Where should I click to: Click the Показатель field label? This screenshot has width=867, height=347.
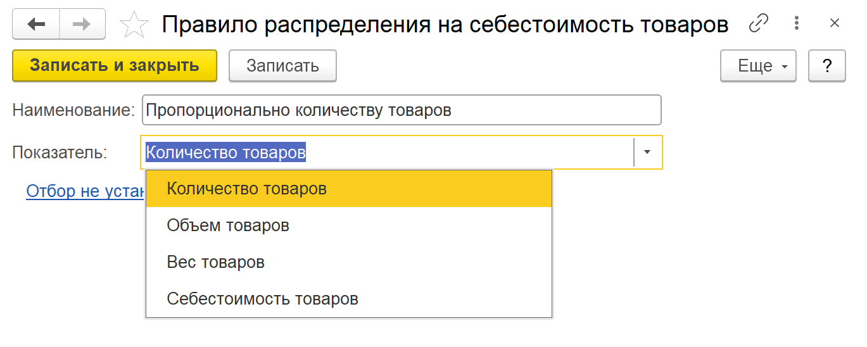pyautogui.click(x=60, y=153)
